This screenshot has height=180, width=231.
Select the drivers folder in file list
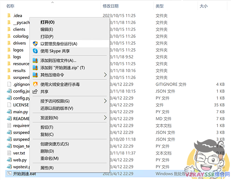point(19,43)
